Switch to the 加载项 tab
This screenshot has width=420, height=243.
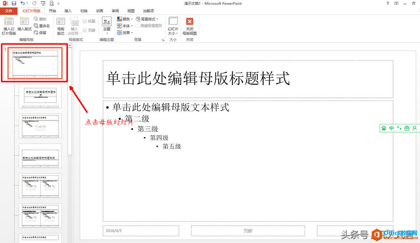pyautogui.click(x=149, y=11)
